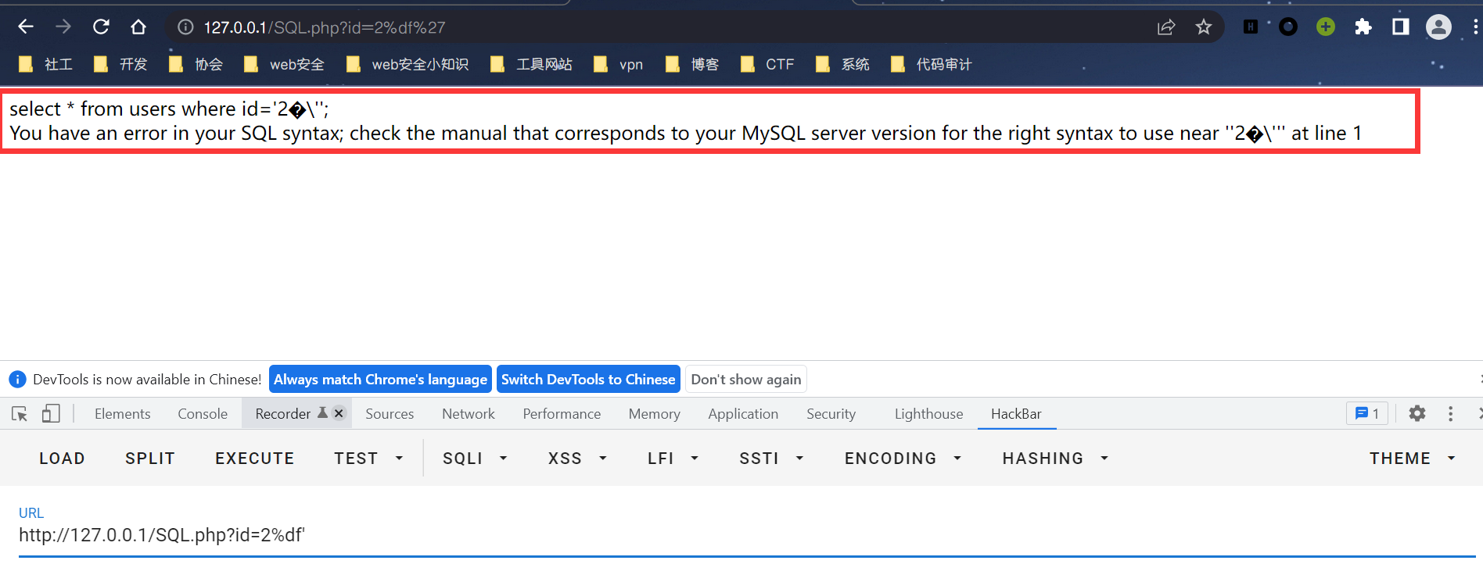The width and height of the screenshot is (1483, 564).
Task: Bookmark this page with the star
Action: [x=1203, y=27]
